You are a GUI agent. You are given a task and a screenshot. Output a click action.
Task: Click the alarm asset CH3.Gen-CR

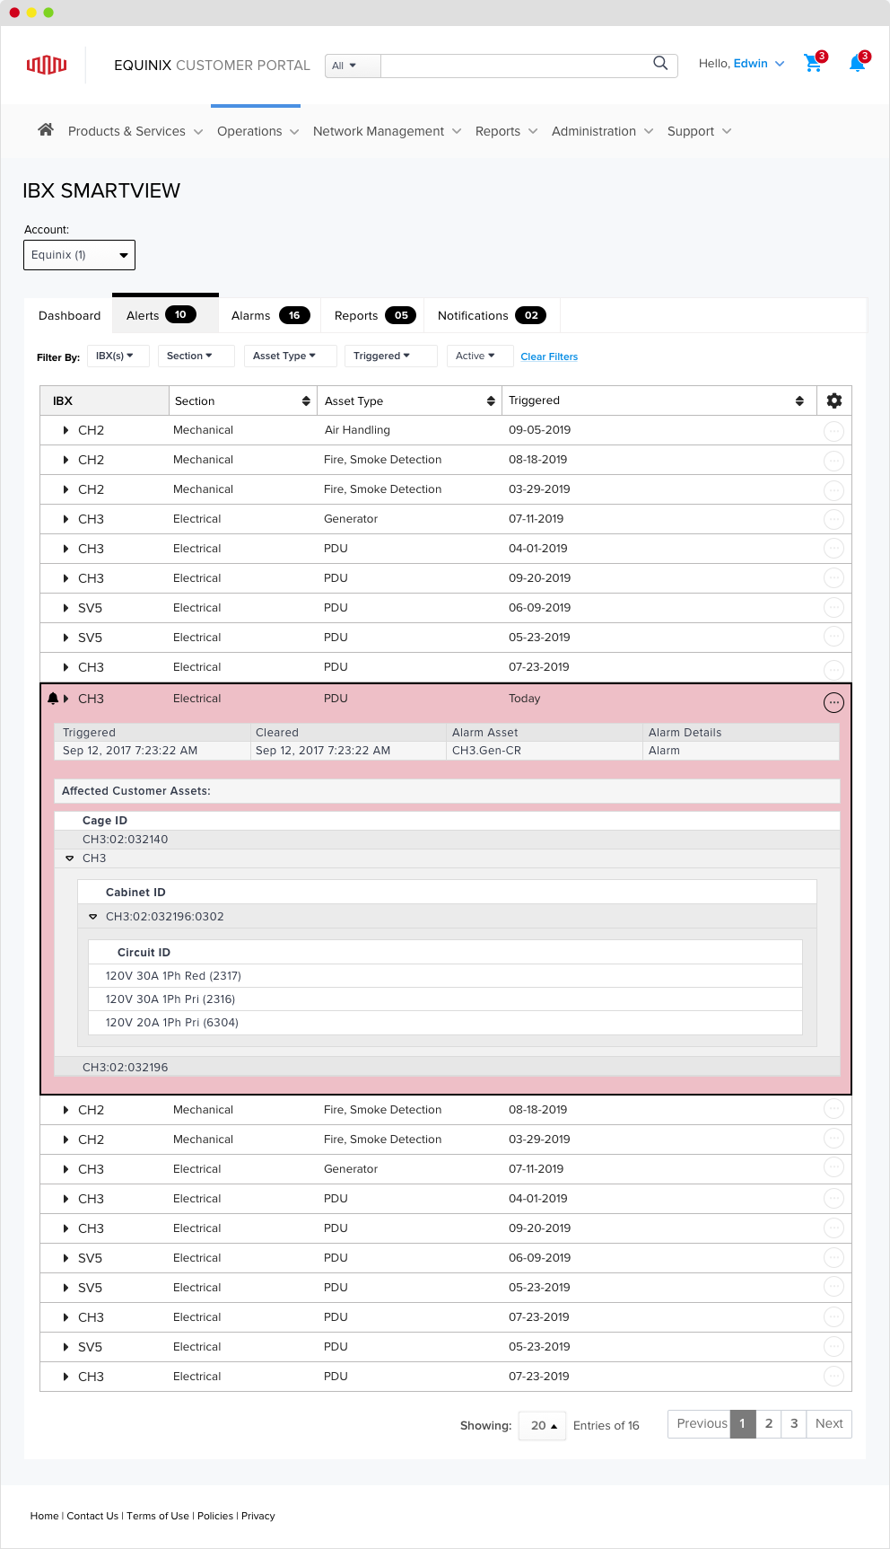486,751
